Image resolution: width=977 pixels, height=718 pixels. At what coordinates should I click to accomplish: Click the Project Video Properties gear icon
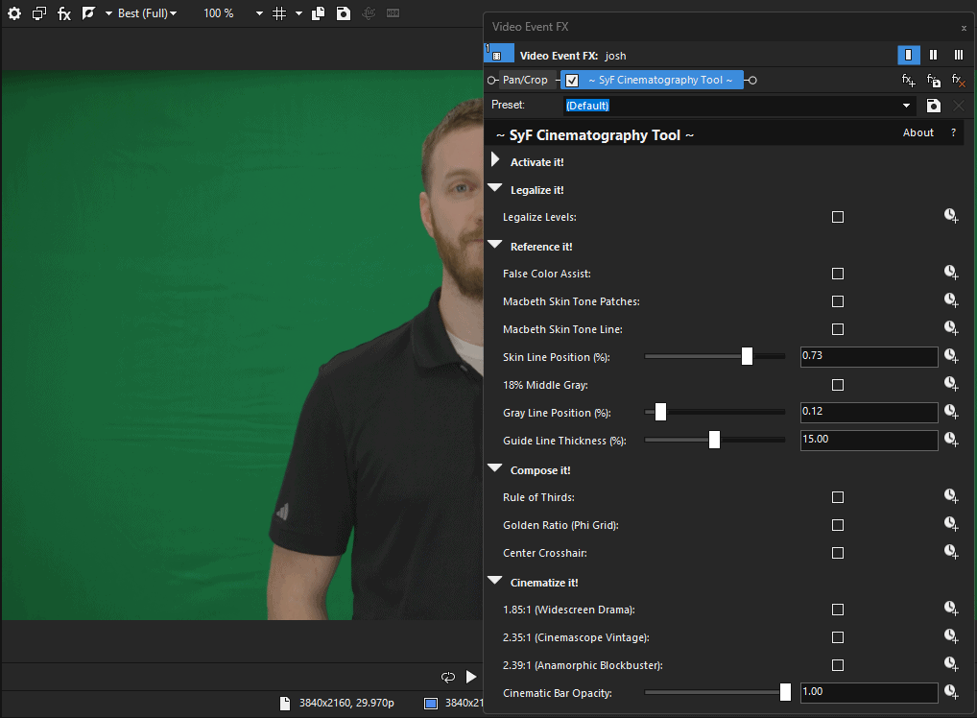coord(13,12)
